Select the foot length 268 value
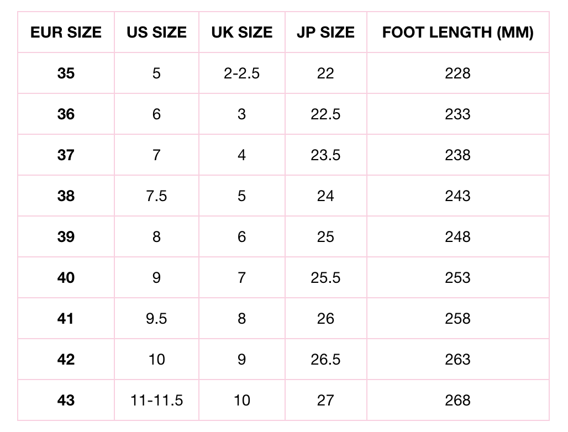The image size is (568, 432). coord(457,400)
